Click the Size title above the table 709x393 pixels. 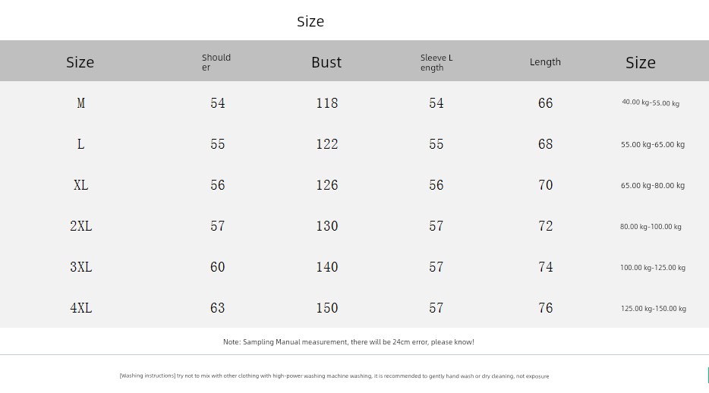310,21
